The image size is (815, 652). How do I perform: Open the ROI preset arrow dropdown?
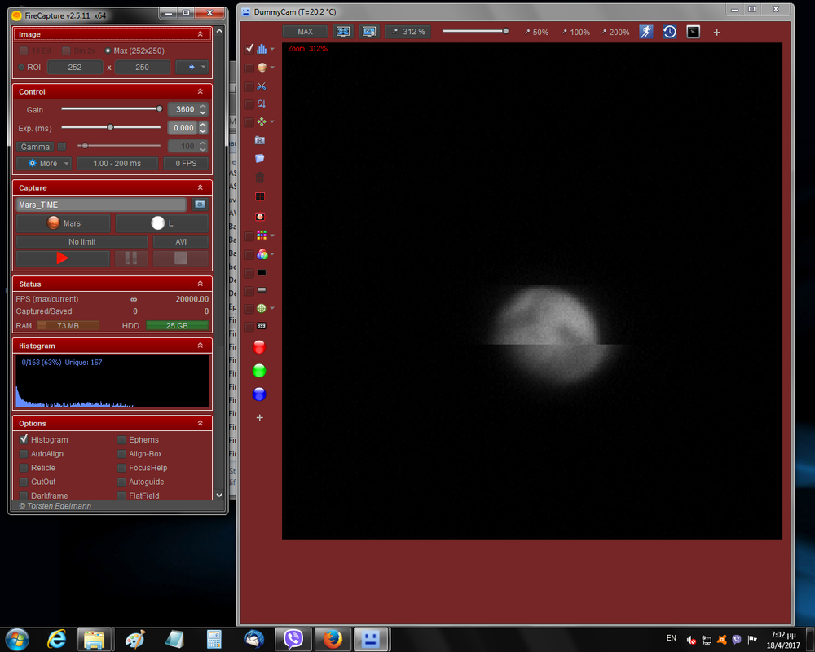point(192,67)
